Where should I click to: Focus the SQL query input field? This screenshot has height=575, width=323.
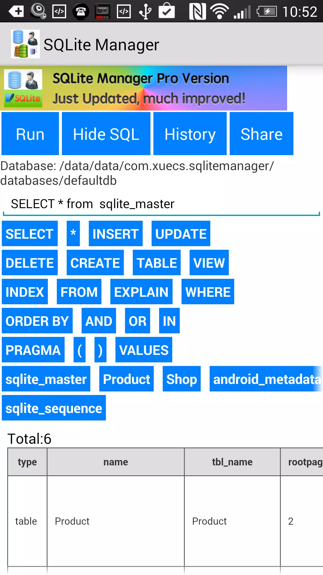tap(161, 204)
